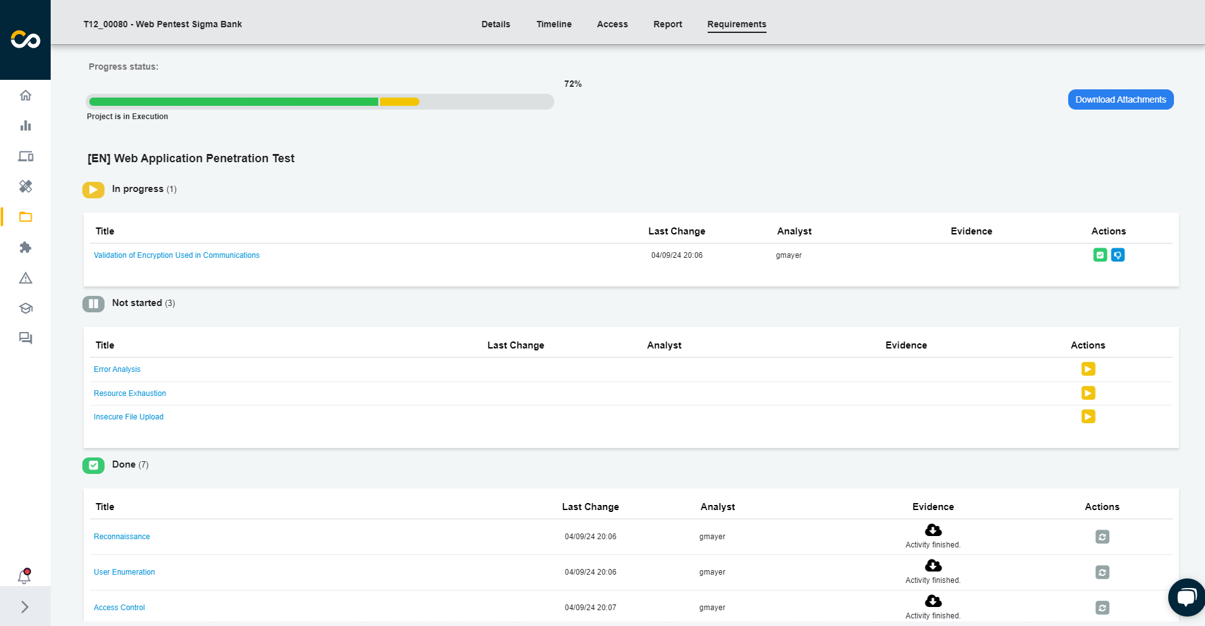This screenshot has height=626, width=1205.
Task: Switch to the Timeline tab
Action: tap(554, 24)
